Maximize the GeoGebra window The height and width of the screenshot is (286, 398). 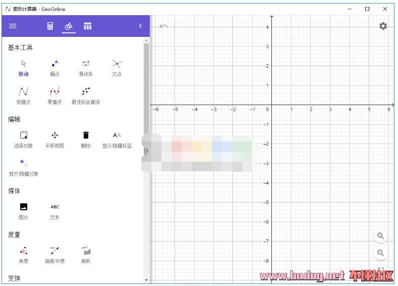click(x=367, y=9)
